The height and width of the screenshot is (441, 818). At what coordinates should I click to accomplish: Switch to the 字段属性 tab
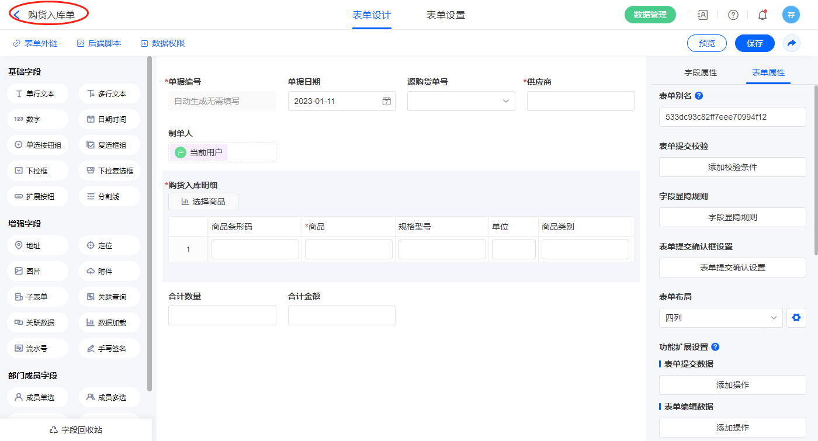700,72
